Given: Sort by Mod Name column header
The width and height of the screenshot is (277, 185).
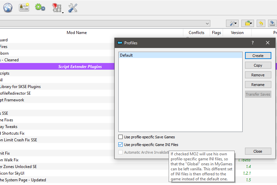Looking at the screenshot, I should [77, 33].
